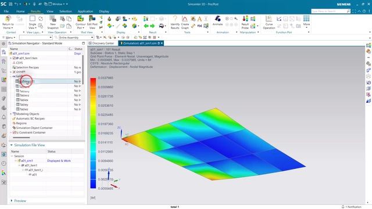The width and height of the screenshot is (372, 209).
Task: Select the Selection Recipes node
Action: pyautogui.click(x=27, y=67)
